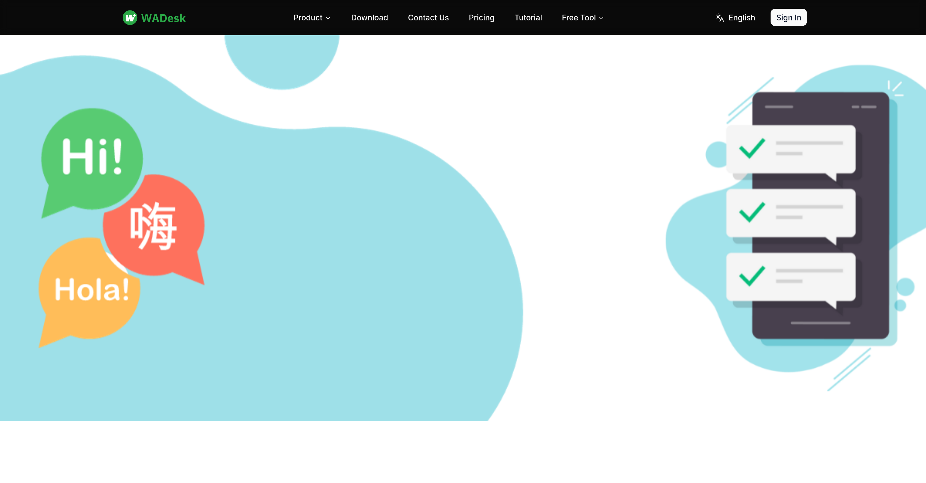
Task: Click the WADesk logo icon
Action: pos(130,17)
